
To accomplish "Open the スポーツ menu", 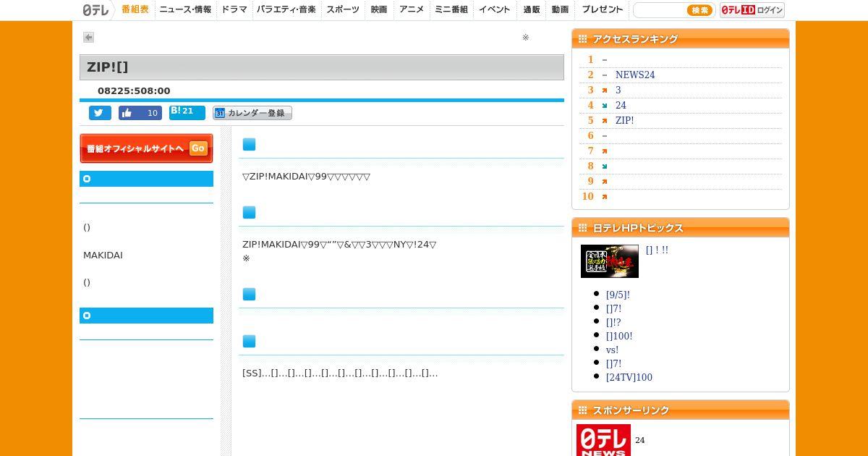I will 343,10.
